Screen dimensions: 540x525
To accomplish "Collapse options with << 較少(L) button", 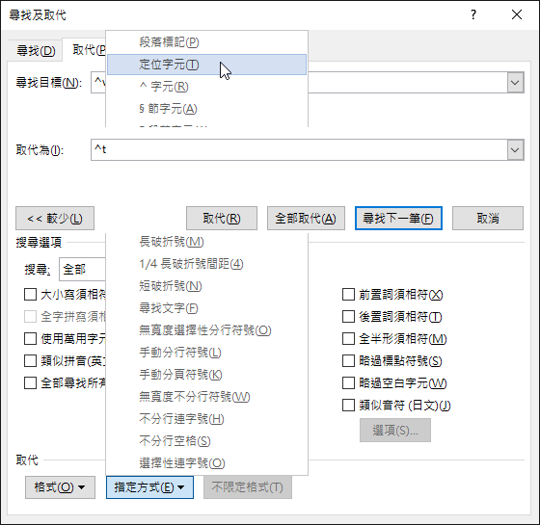I will (55, 218).
